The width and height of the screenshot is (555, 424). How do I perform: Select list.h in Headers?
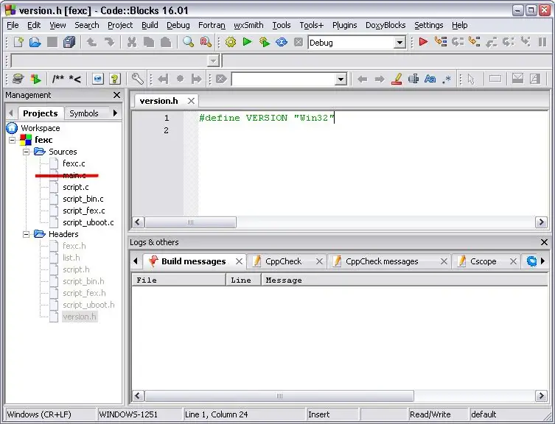71,258
